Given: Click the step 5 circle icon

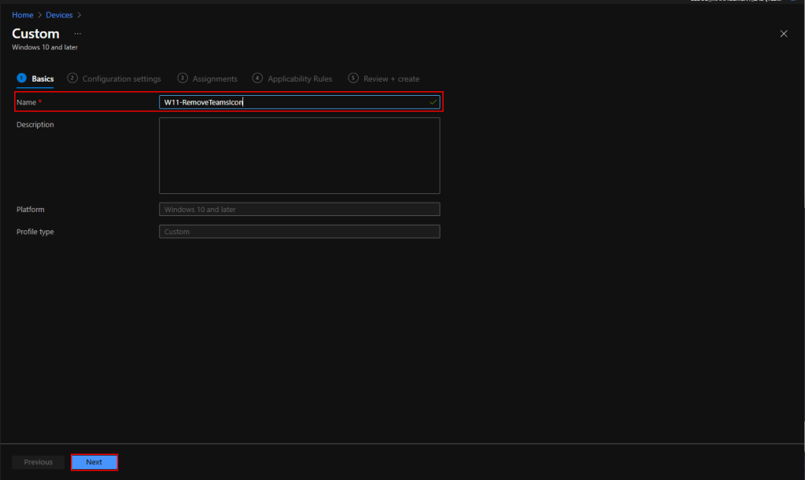Looking at the screenshot, I should tap(353, 78).
